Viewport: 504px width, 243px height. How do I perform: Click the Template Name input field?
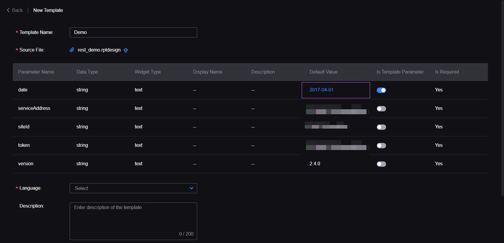133,32
